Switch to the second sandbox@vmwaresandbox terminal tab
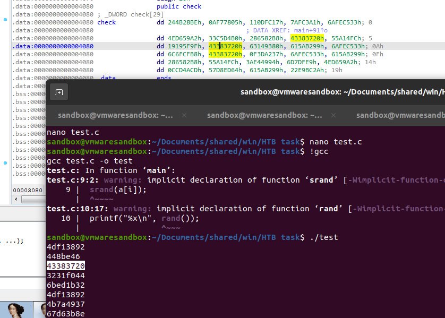The image size is (445, 318). click(x=264, y=115)
